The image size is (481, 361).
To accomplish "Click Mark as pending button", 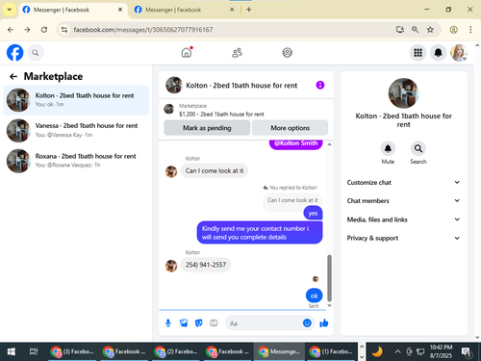I will pyautogui.click(x=207, y=128).
